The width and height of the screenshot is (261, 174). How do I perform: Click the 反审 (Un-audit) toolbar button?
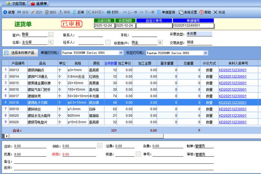(x=78, y=12)
